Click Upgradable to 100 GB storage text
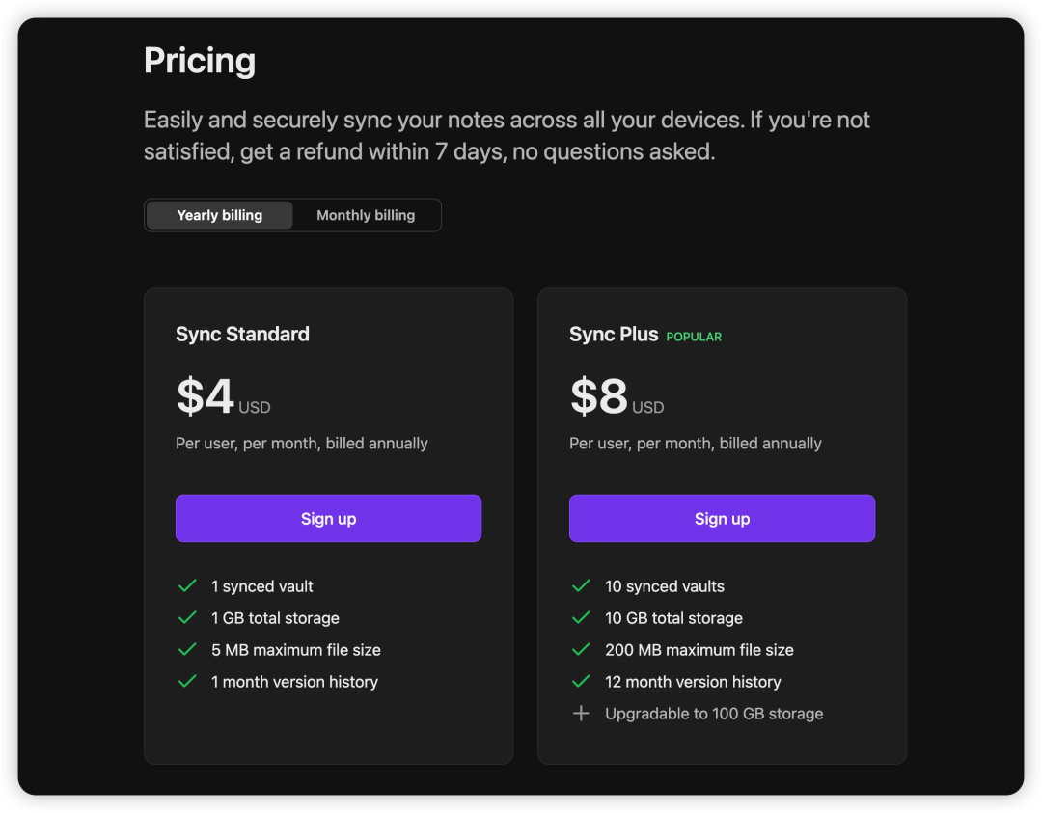The image size is (1042, 813). pyautogui.click(x=714, y=714)
